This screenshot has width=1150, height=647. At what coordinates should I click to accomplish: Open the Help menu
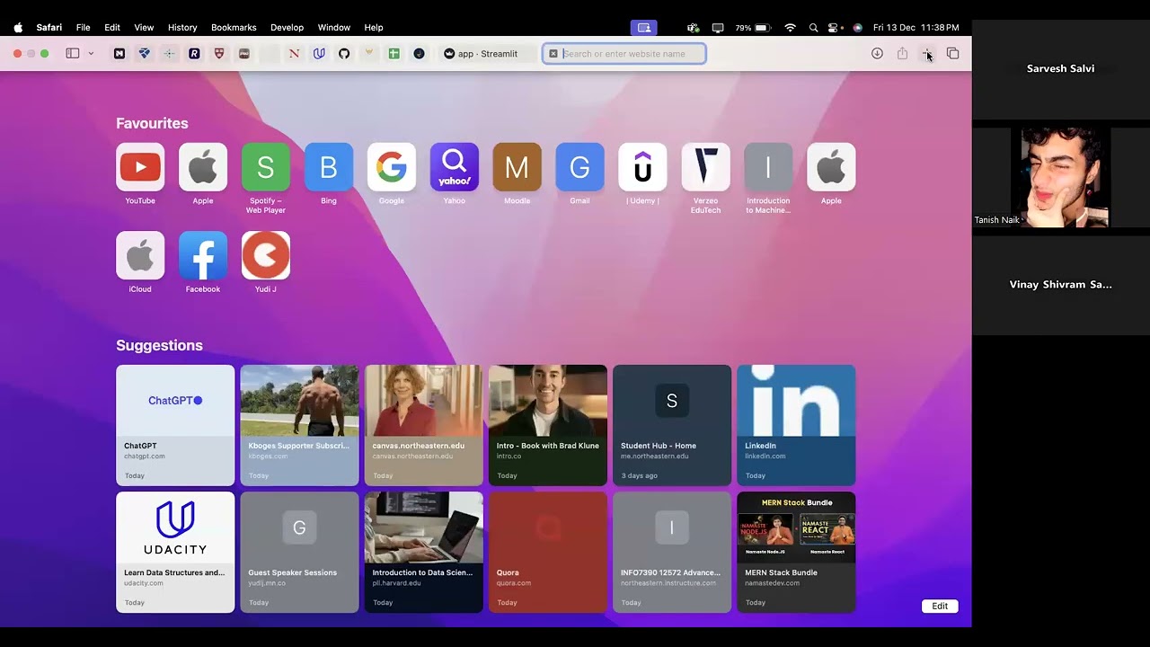click(374, 28)
